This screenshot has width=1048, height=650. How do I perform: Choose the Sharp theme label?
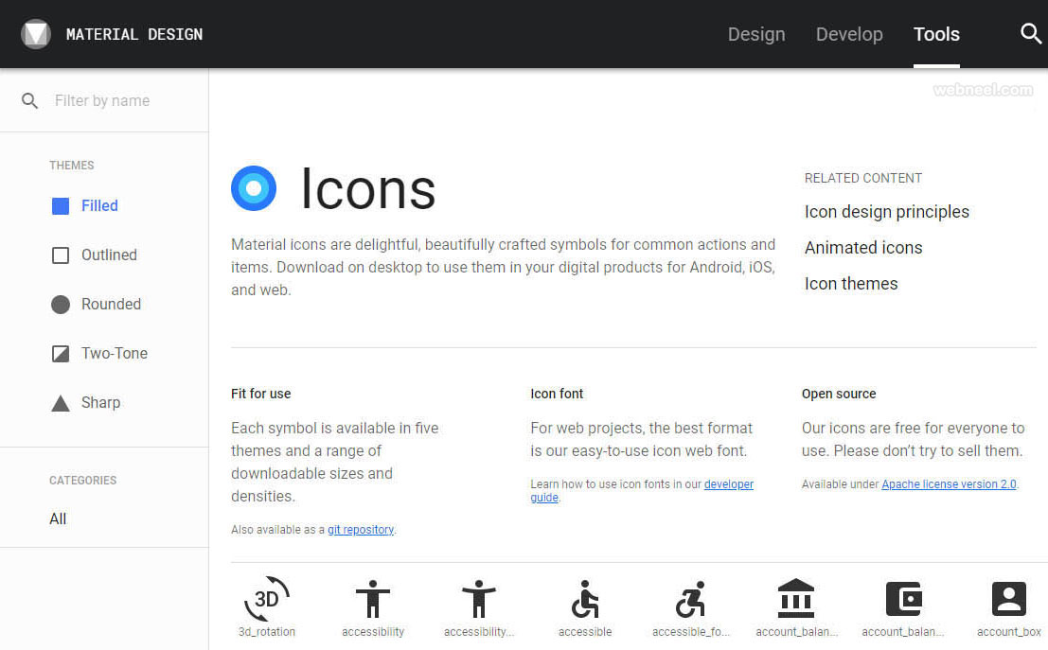(101, 402)
